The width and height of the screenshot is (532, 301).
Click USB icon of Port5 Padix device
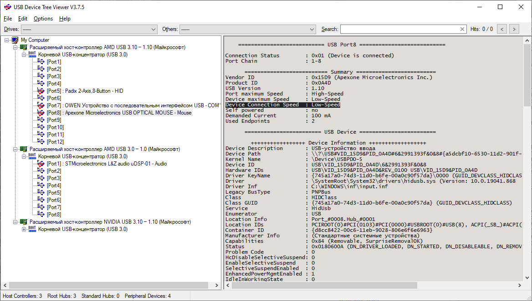click(x=41, y=91)
